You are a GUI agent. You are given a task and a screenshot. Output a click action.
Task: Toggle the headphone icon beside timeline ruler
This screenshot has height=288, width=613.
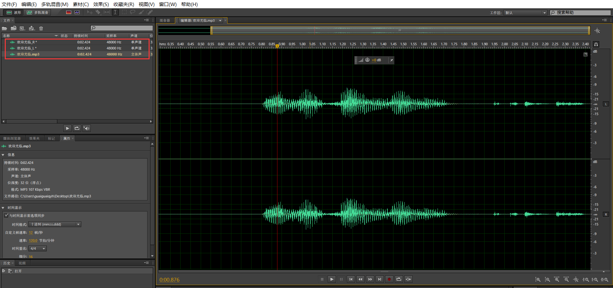(x=596, y=44)
